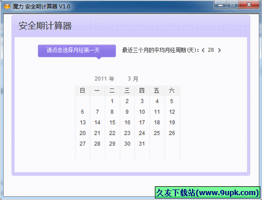Click the 一 weekday header

(97, 91)
